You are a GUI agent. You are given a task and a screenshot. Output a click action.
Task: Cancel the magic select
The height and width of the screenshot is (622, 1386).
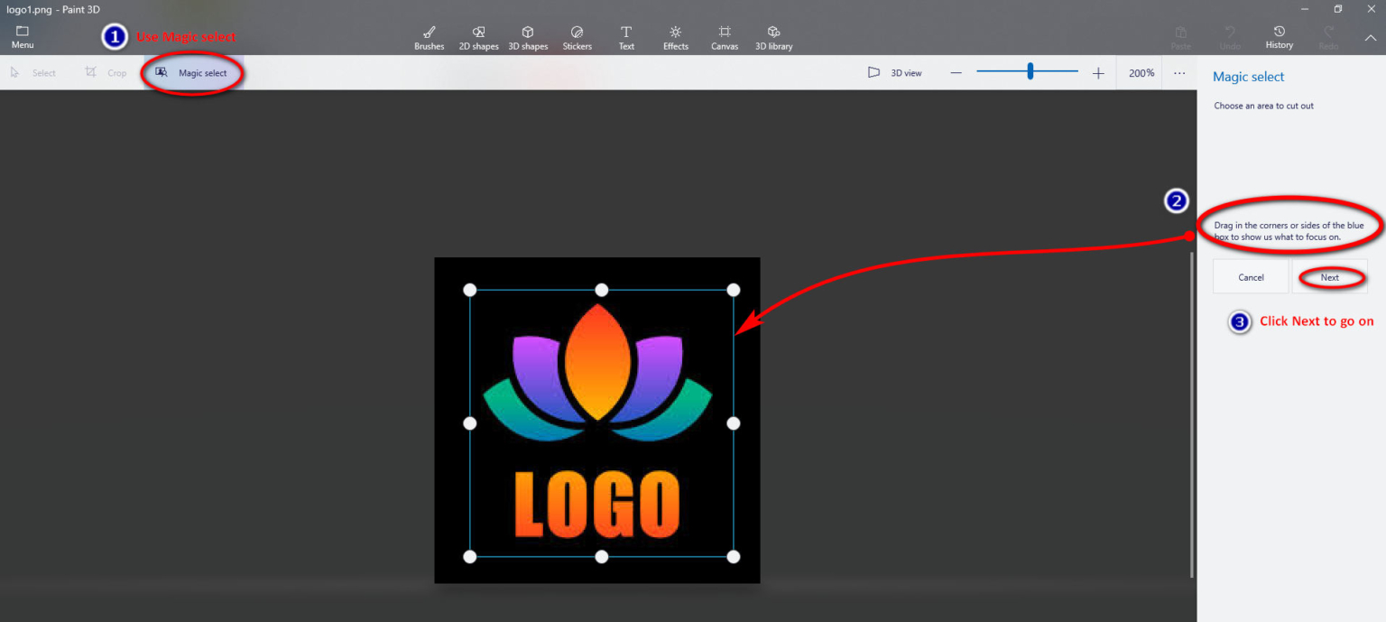click(1251, 277)
